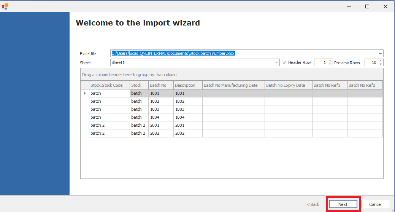Select Batch No cell 1001
Screen dimensions: 395x212
click(161, 93)
